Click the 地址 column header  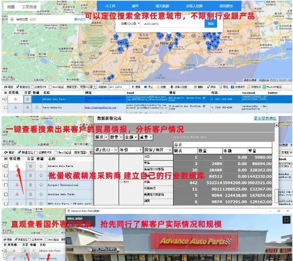point(172,93)
